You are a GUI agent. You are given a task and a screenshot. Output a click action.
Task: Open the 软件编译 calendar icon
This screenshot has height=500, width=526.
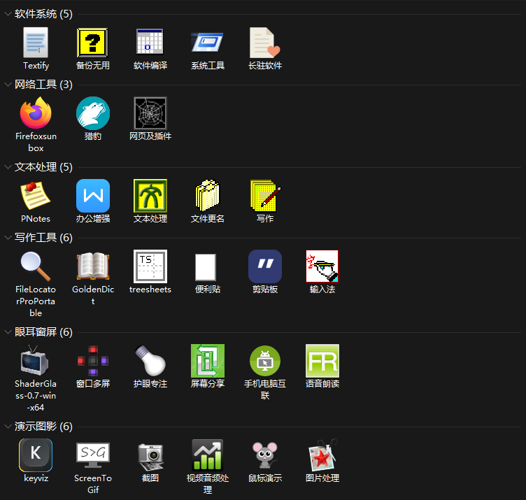150,42
